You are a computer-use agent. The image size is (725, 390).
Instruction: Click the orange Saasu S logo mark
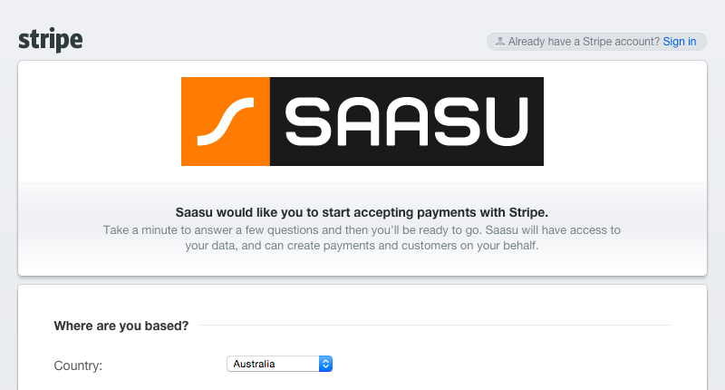226,122
